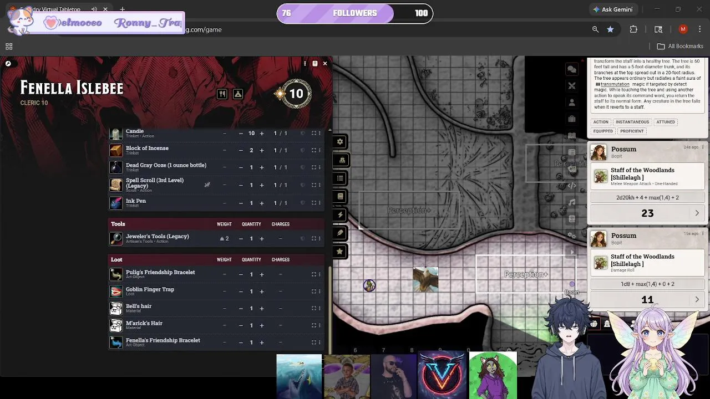The width and height of the screenshot is (710, 399).
Task: Open chat message options on the attack card
Action: pos(702,147)
